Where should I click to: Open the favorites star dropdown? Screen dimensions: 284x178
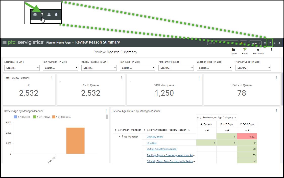(243, 43)
